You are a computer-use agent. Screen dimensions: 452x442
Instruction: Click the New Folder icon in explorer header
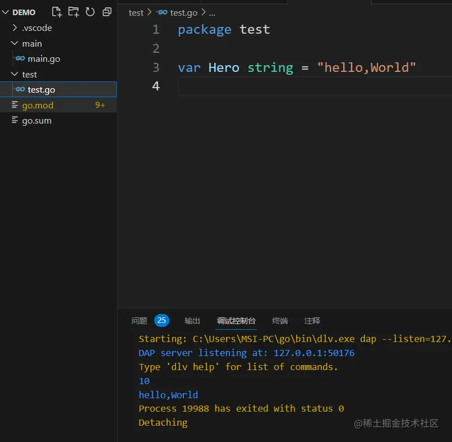[x=73, y=12]
